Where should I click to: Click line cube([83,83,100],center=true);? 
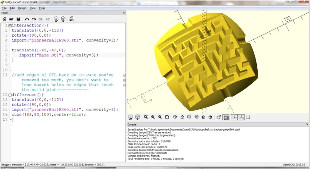(x=49, y=115)
